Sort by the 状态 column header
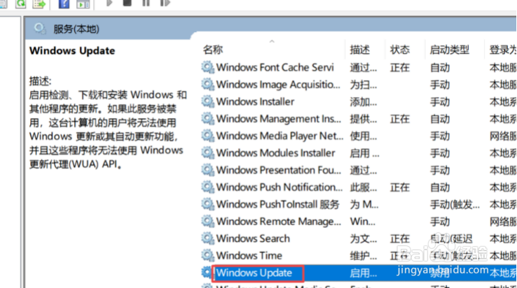This screenshot has width=517, height=288. 399,50
